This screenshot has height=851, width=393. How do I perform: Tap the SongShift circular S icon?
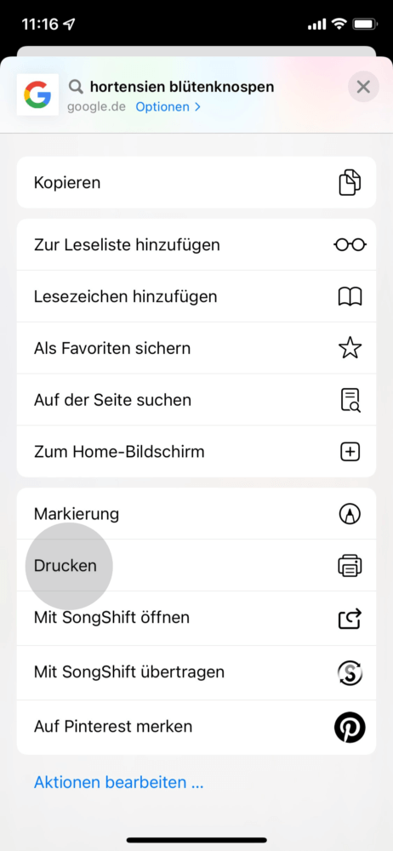tap(350, 673)
